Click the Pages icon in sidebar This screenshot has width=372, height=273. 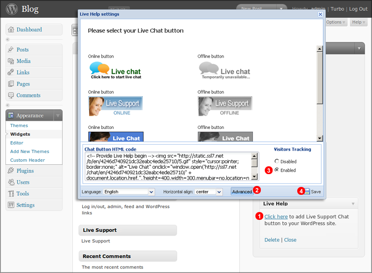[11, 84]
